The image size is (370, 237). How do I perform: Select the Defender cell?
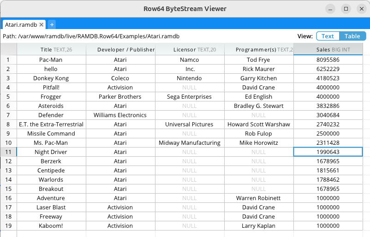[52, 115]
